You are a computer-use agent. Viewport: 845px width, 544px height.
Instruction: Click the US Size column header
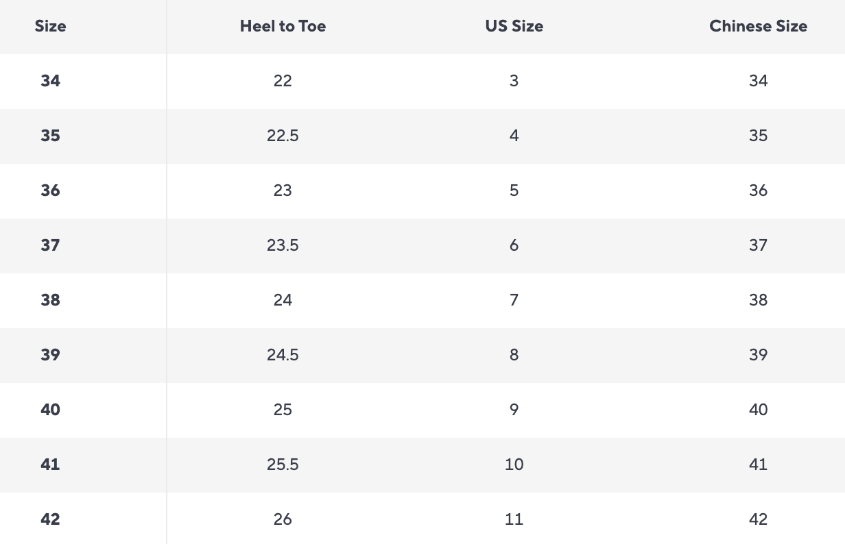click(x=514, y=26)
